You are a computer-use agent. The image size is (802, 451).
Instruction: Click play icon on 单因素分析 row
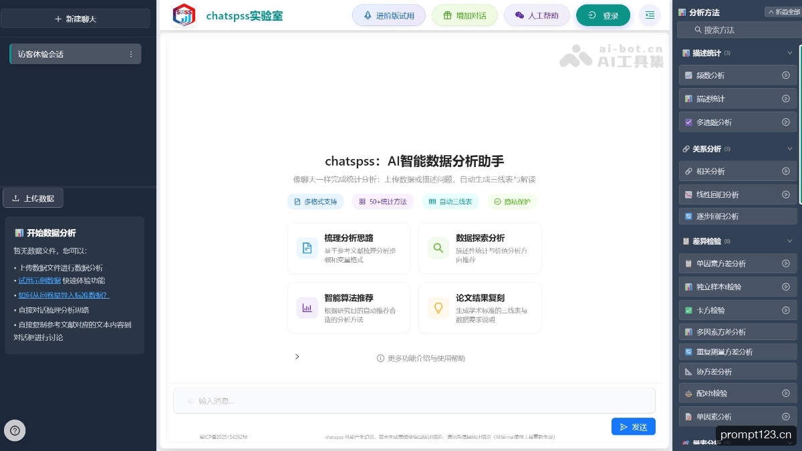point(786,417)
